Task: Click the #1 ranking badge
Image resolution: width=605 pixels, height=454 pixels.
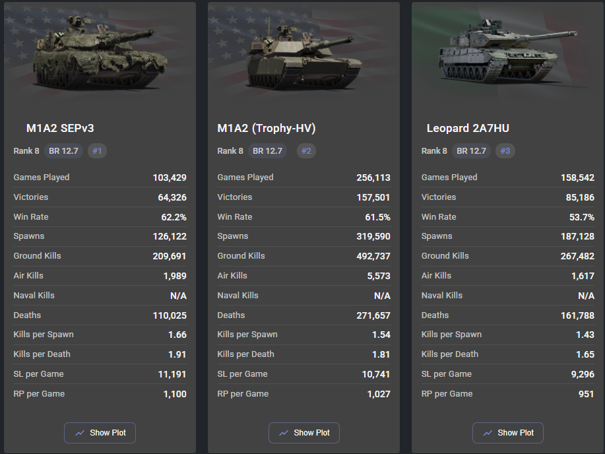Action: tap(97, 151)
